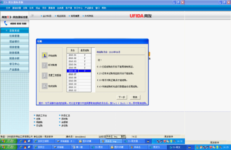This screenshot has width=231, height=150.
Task: Open the 总账 menu in the menu bar
Action: (x=25, y=8)
